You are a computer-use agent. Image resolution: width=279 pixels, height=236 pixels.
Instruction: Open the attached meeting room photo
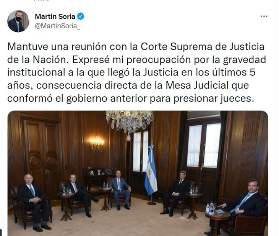click(x=138, y=173)
